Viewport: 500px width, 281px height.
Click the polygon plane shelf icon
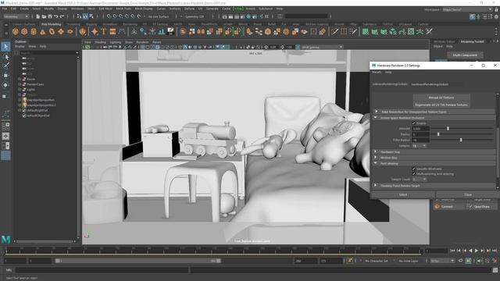tap(61, 31)
